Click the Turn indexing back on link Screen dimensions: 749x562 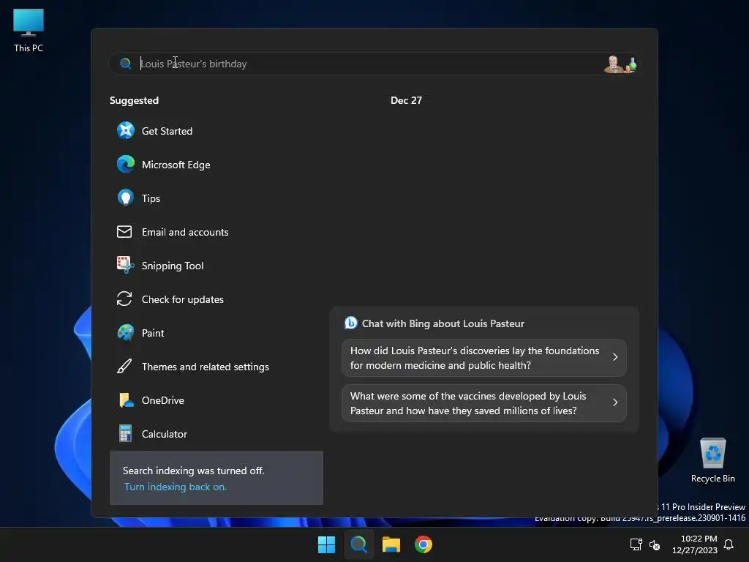pos(176,487)
